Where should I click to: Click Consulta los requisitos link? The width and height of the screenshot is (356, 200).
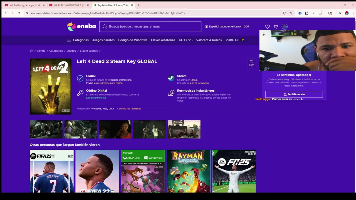pyautogui.click(x=129, y=109)
